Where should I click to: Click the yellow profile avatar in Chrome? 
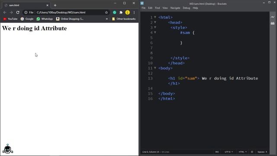(128, 13)
